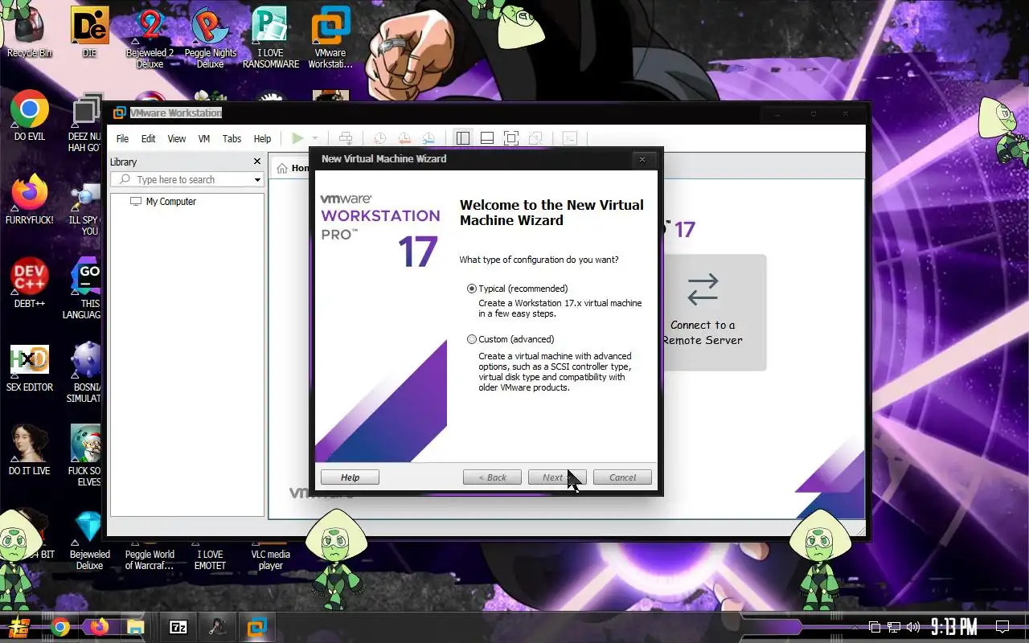
Task: Click the VLC media player desktop label
Action: [271, 560]
